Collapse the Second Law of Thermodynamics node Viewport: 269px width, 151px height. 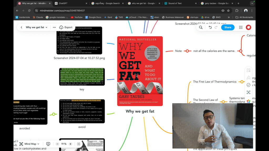(223, 102)
